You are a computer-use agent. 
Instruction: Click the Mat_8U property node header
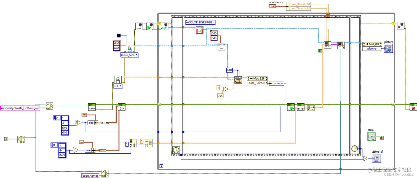(x=372, y=44)
